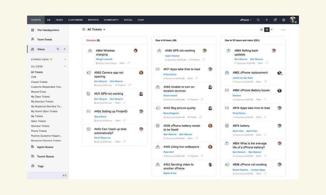Click the Overdue (5) column header
The width and height of the screenshot is (326, 195).
[93, 40]
